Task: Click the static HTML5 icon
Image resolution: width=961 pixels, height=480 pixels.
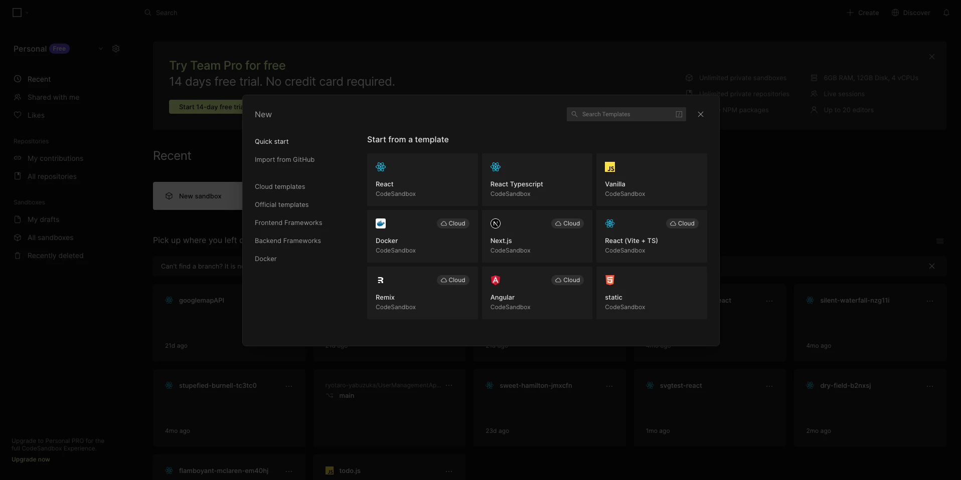Action: tap(610, 280)
